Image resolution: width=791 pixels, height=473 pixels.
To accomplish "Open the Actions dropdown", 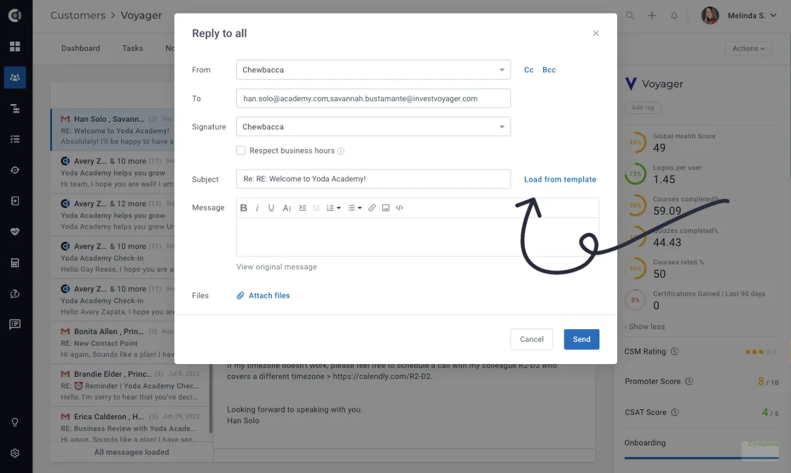I will (x=748, y=48).
